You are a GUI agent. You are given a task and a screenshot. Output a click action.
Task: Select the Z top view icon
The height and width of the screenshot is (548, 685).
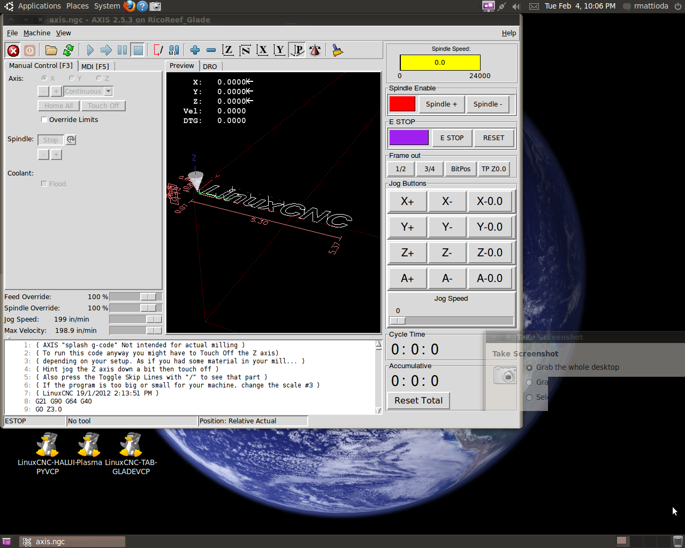click(228, 50)
